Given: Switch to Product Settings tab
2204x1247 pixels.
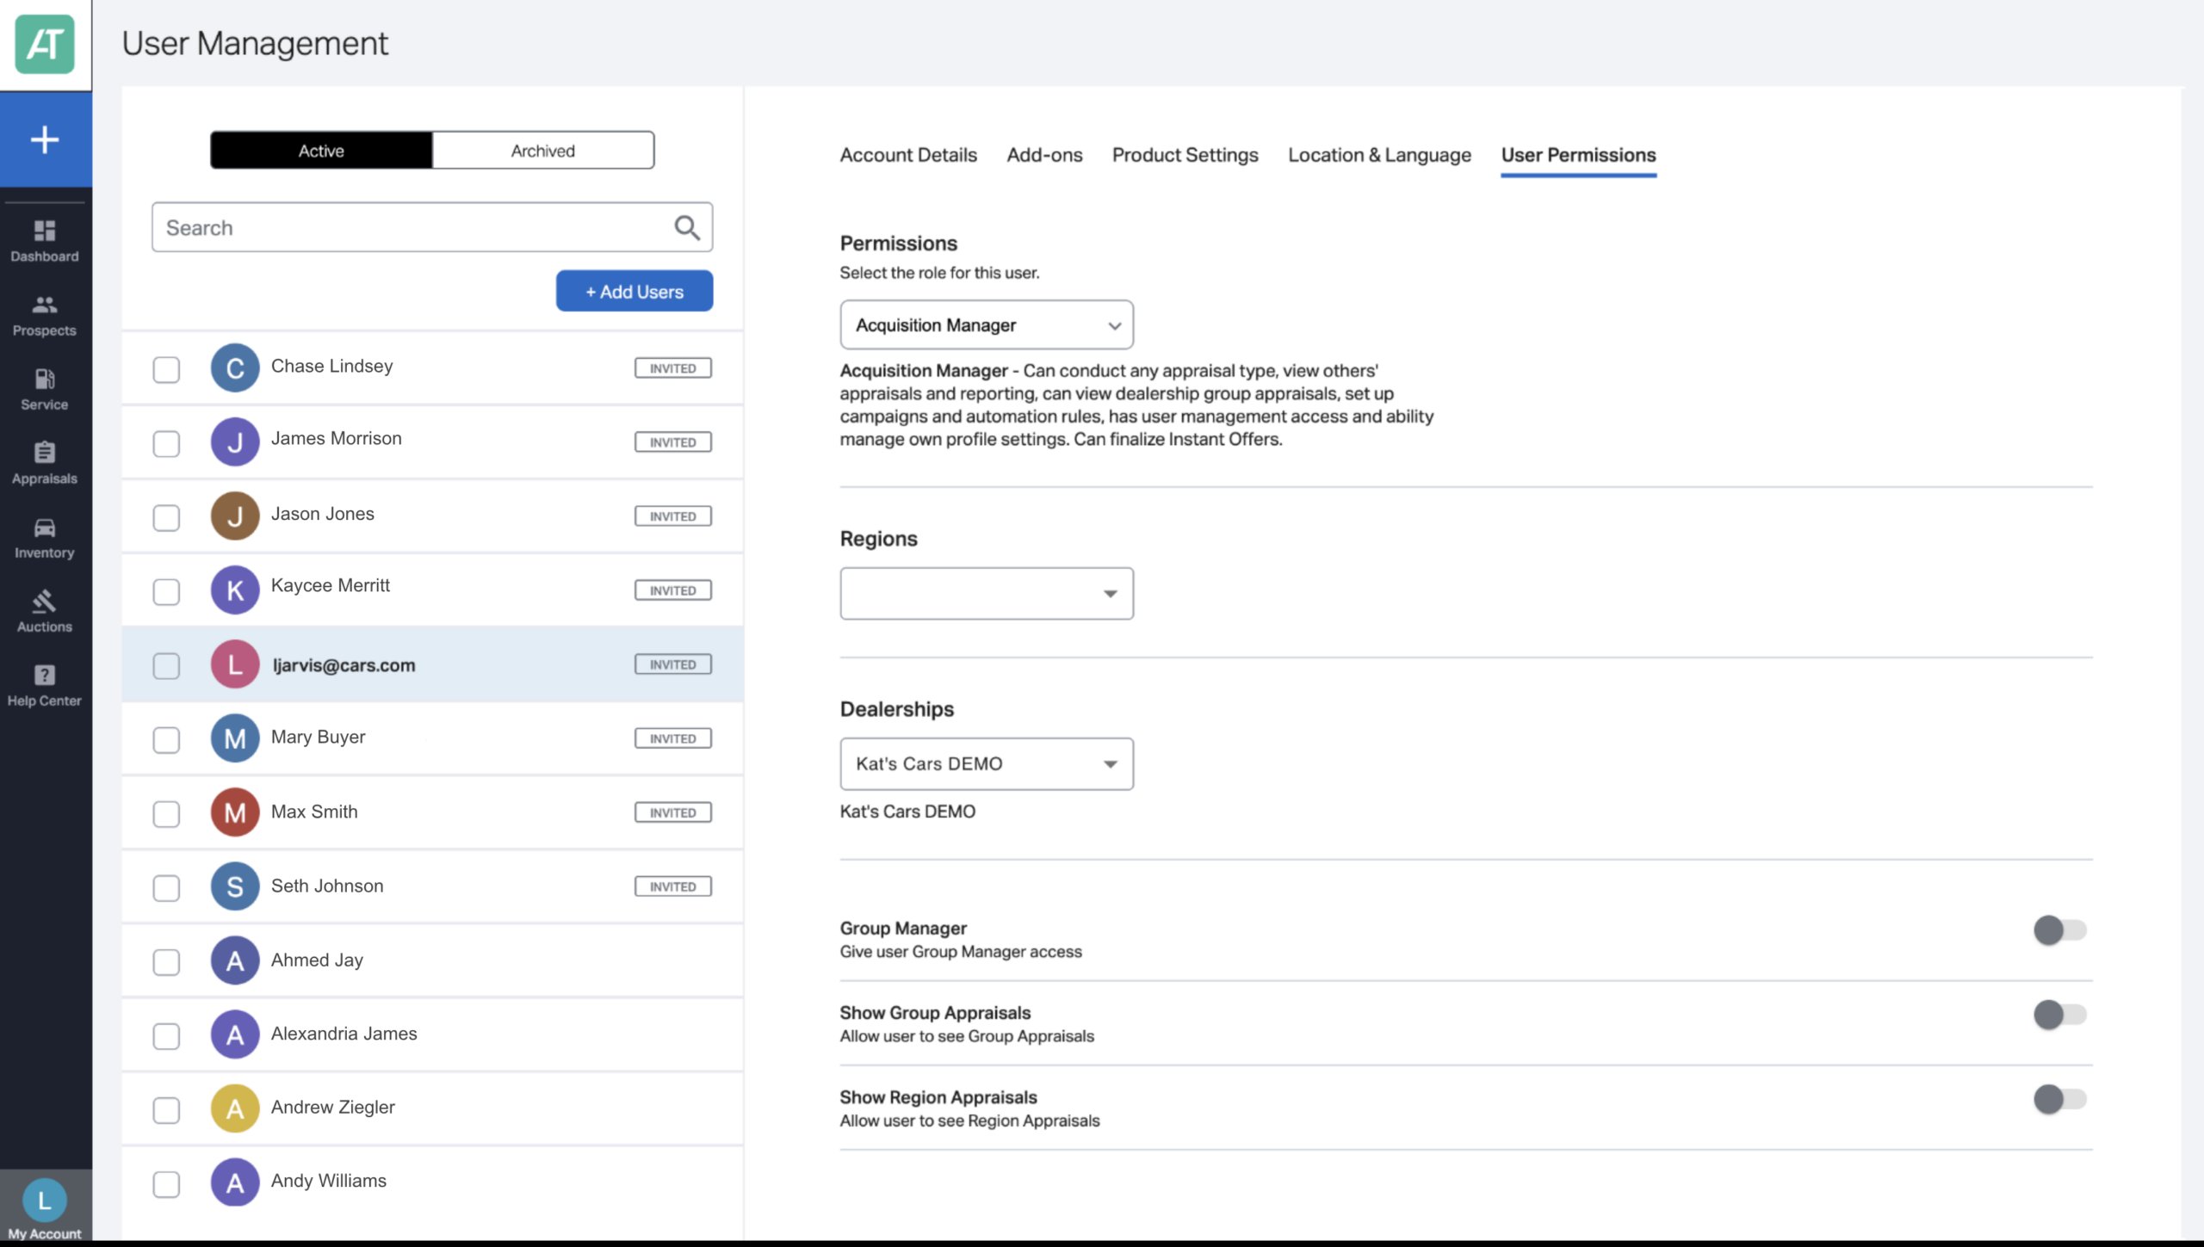Looking at the screenshot, I should [1185, 155].
